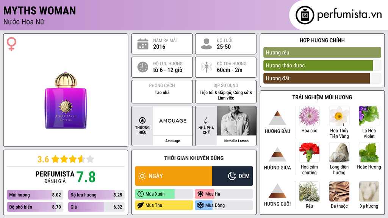Select the Hoắc Hương note image
The width and height of the screenshot is (388, 218).
point(369,152)
